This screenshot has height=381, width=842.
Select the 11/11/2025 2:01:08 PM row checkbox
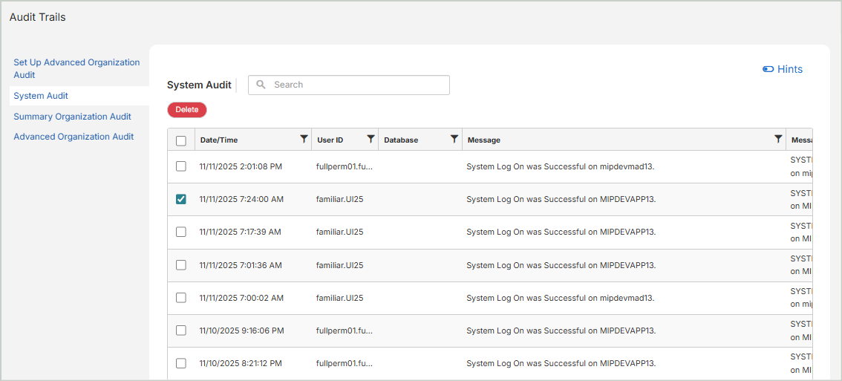pos(181,166)
